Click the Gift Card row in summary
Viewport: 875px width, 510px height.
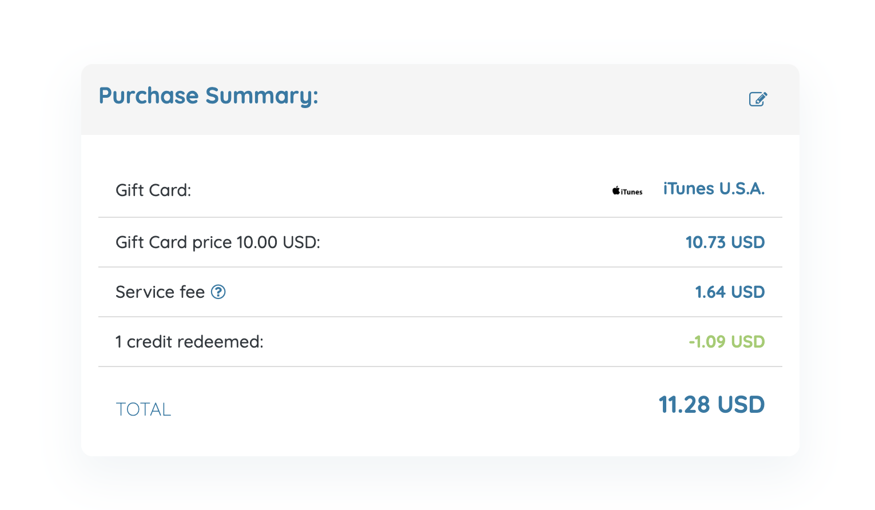point(440,190)
